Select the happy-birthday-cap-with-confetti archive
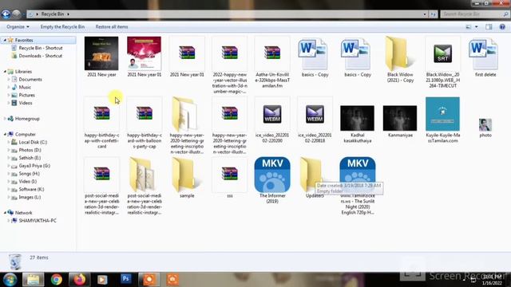Viewport: 511px width, 287px height. coord(101,113)
